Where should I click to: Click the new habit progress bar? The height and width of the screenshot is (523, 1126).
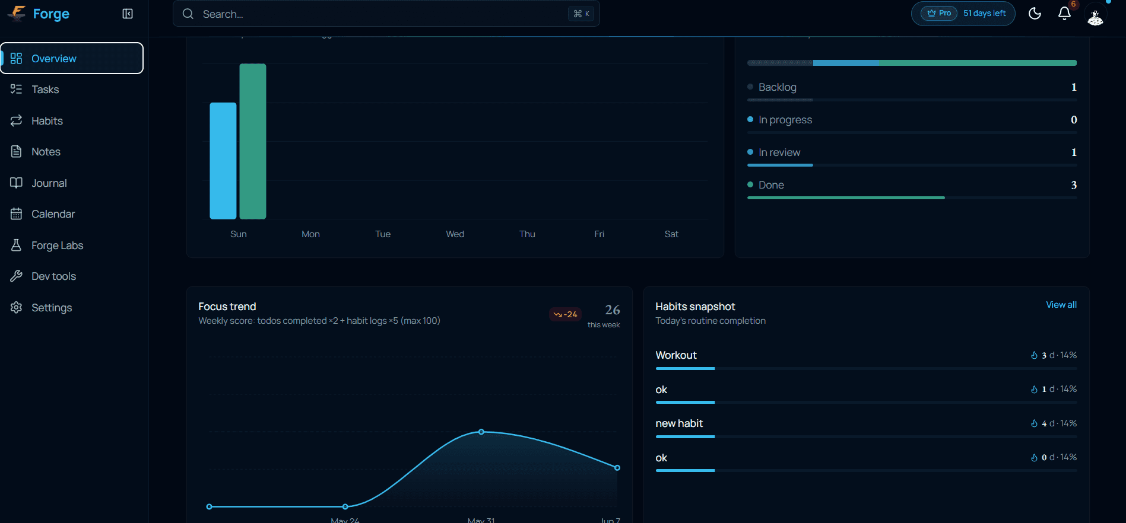pos(866,436)
